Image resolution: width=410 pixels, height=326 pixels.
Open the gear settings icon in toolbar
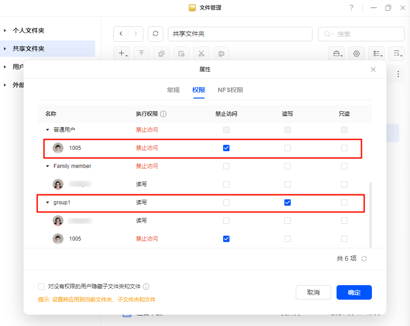point(356,54)
